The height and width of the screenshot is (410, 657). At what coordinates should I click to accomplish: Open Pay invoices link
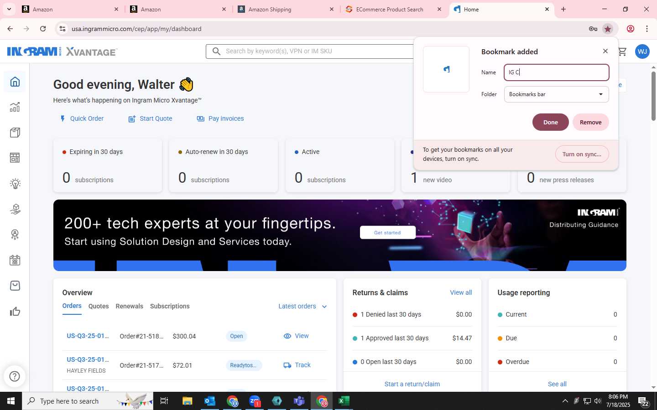point(220,118)
